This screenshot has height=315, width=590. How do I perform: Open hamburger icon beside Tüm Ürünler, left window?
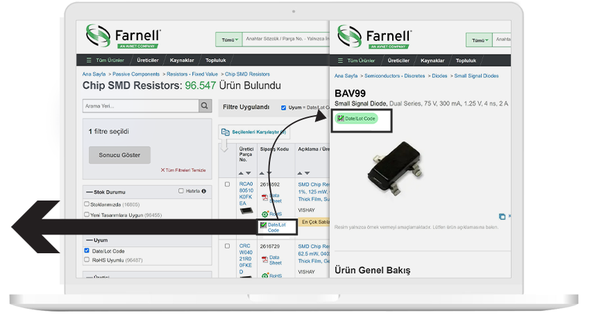pyautogui.click(x=89, y=60)
